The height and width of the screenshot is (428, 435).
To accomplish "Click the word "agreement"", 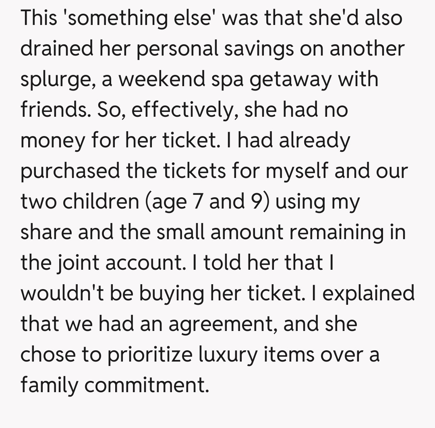I will coord(222,324).
